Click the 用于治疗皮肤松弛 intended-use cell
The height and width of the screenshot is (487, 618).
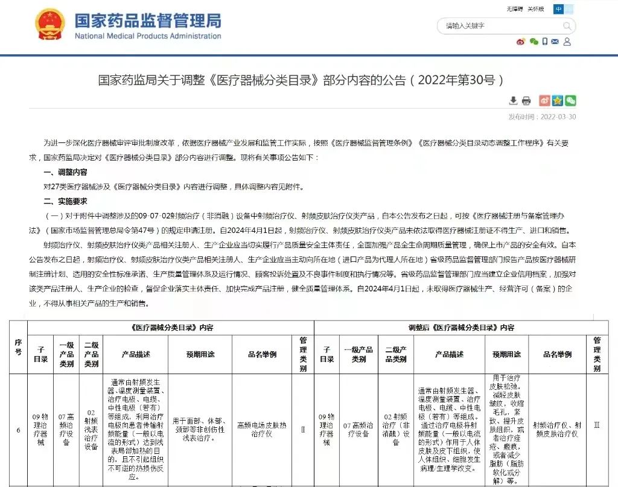click(x=506, y=430)
